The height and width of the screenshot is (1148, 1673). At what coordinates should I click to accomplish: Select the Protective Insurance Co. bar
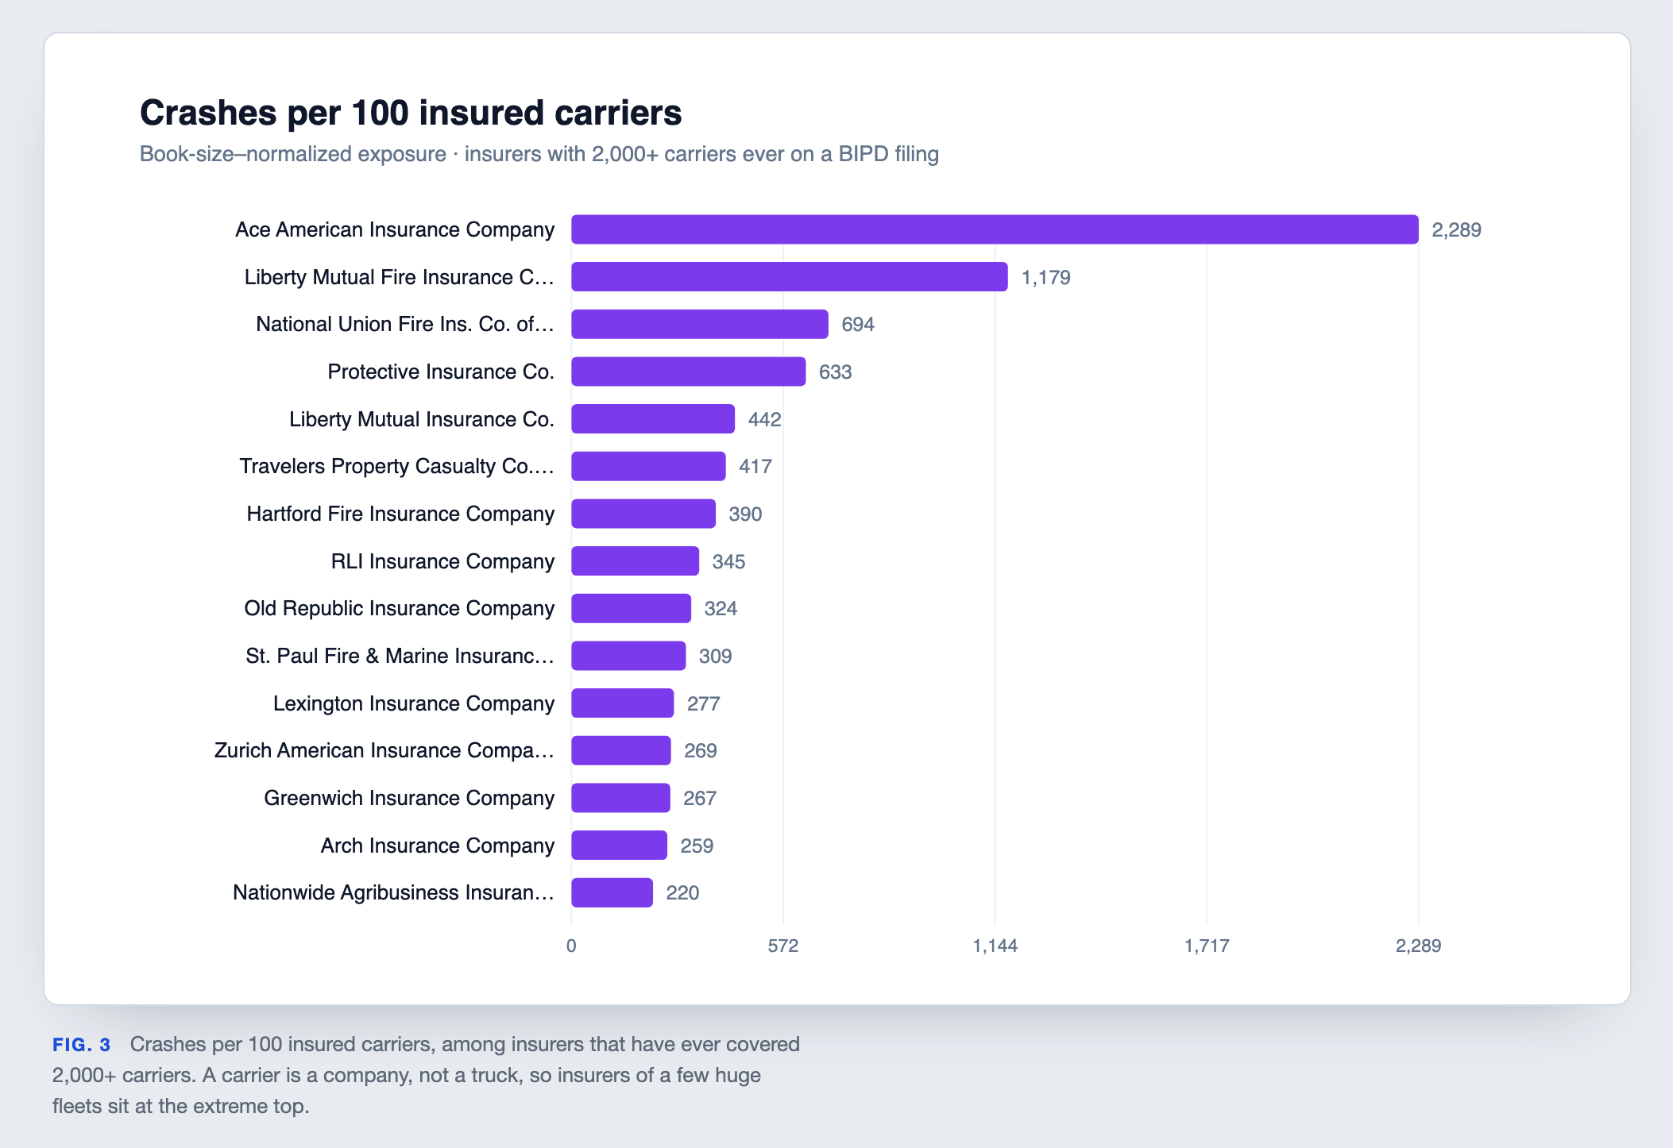click(x=689, y=372)
